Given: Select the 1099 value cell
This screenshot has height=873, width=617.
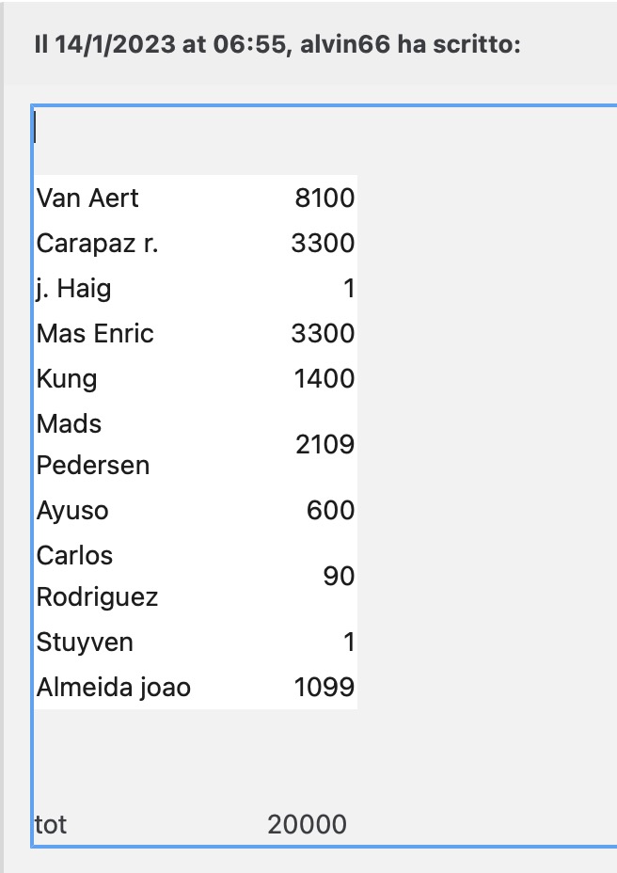Looking at the screenshot, I should pos(324,687).
